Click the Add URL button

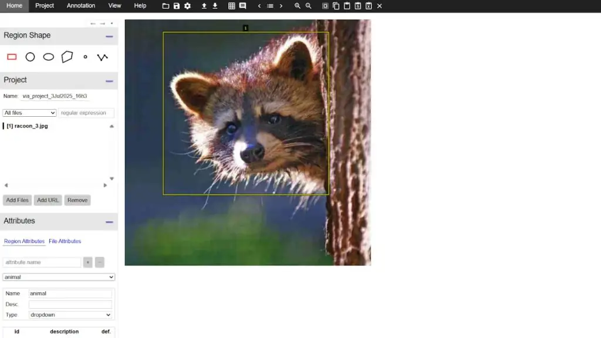(x=48, y=200)
